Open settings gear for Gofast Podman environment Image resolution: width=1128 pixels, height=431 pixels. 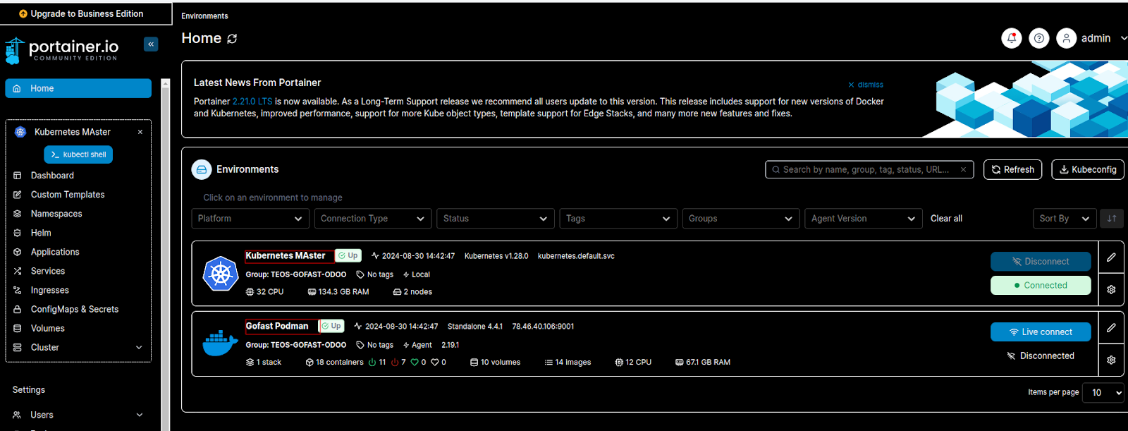click(1111, 360)
